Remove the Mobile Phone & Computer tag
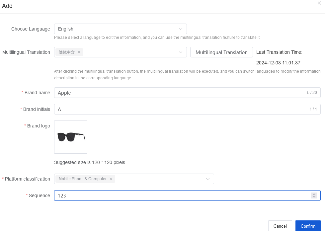The width and height of the screenshot is (325, 233). [x=111, y=179]
